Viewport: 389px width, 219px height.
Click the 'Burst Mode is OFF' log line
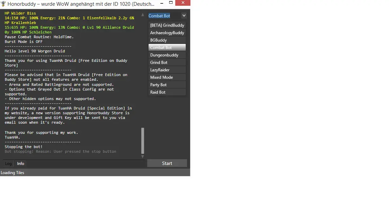point(24,42)
